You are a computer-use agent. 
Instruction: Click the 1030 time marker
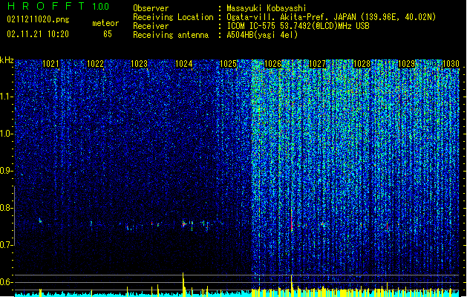click(451, 64)
